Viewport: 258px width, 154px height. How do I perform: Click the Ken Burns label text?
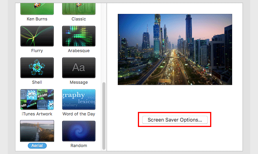pos(37,19)
